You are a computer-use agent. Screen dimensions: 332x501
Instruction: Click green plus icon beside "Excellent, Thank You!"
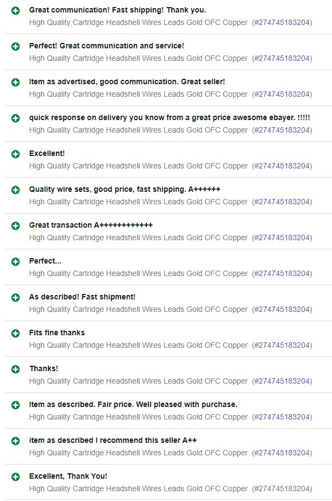16,477
